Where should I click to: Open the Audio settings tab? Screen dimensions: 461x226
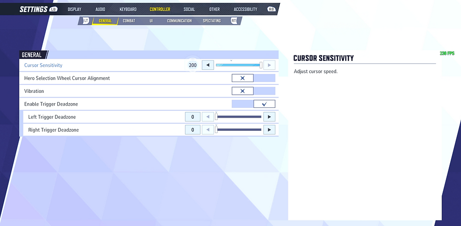click(100, 9)
